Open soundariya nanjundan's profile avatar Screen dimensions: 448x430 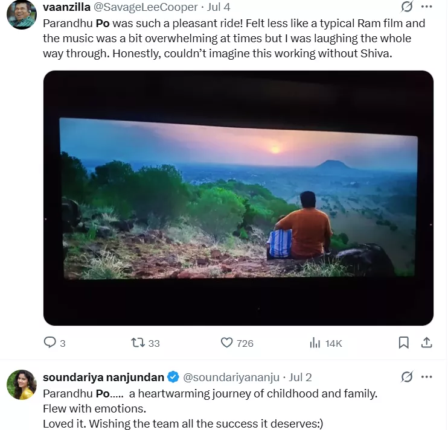21,385
